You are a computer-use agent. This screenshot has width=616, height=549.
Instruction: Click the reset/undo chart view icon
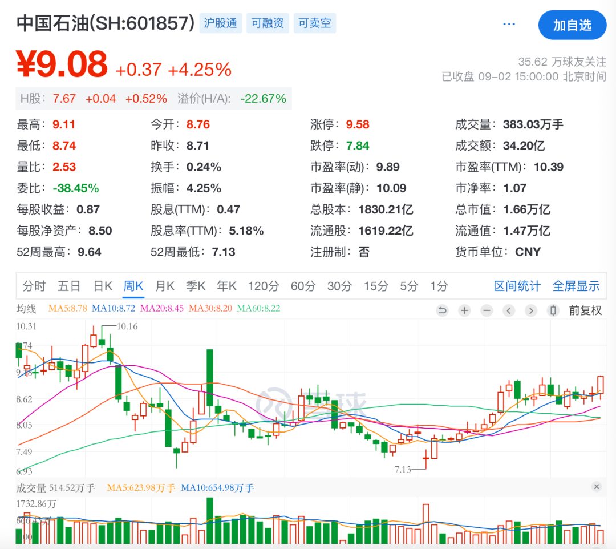pos(442,311)
